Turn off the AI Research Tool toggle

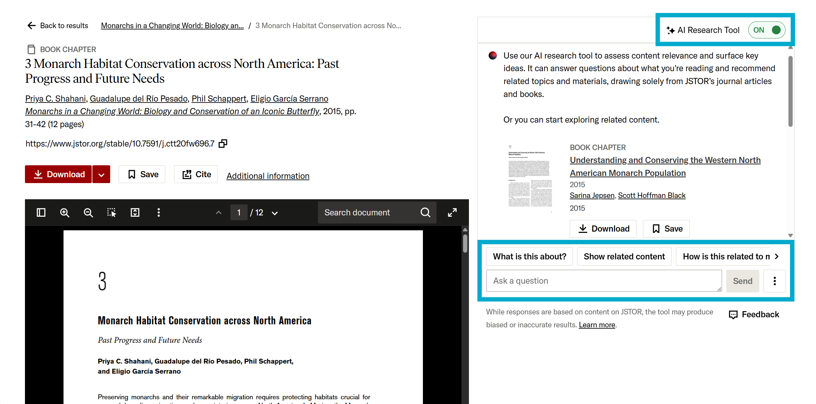766,30
